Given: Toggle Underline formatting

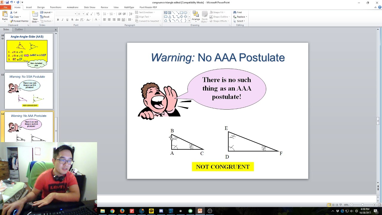Looking at the screenshot, I should (x=67, y=20).
